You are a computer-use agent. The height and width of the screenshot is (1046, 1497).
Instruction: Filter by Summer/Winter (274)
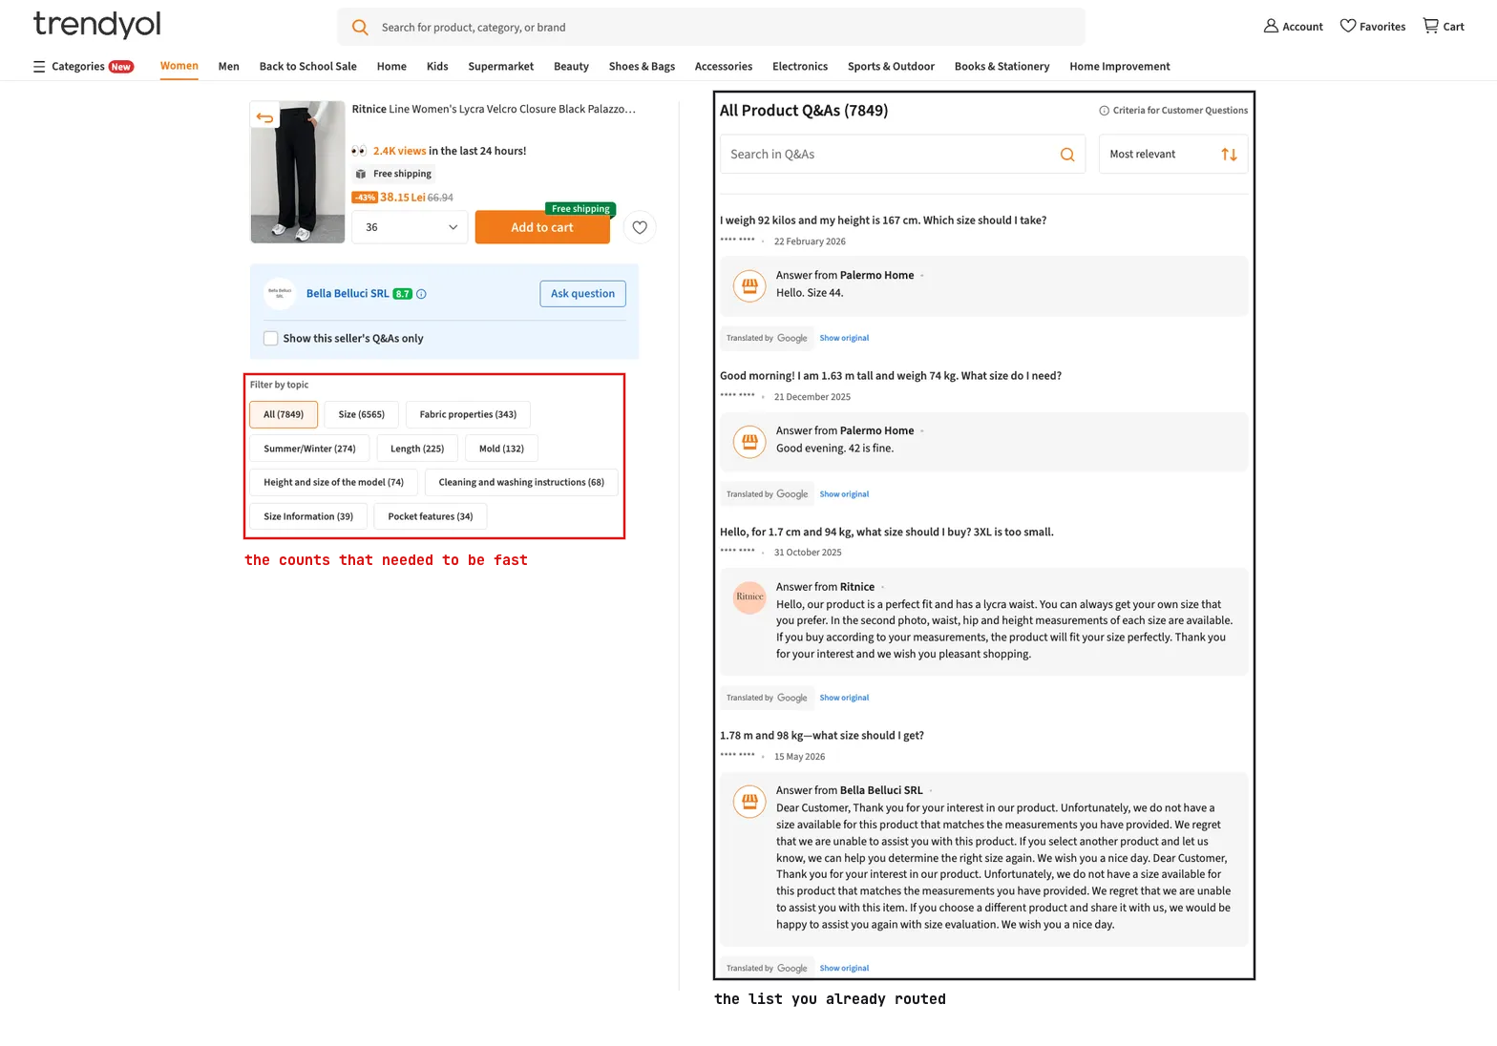(309, 449)
